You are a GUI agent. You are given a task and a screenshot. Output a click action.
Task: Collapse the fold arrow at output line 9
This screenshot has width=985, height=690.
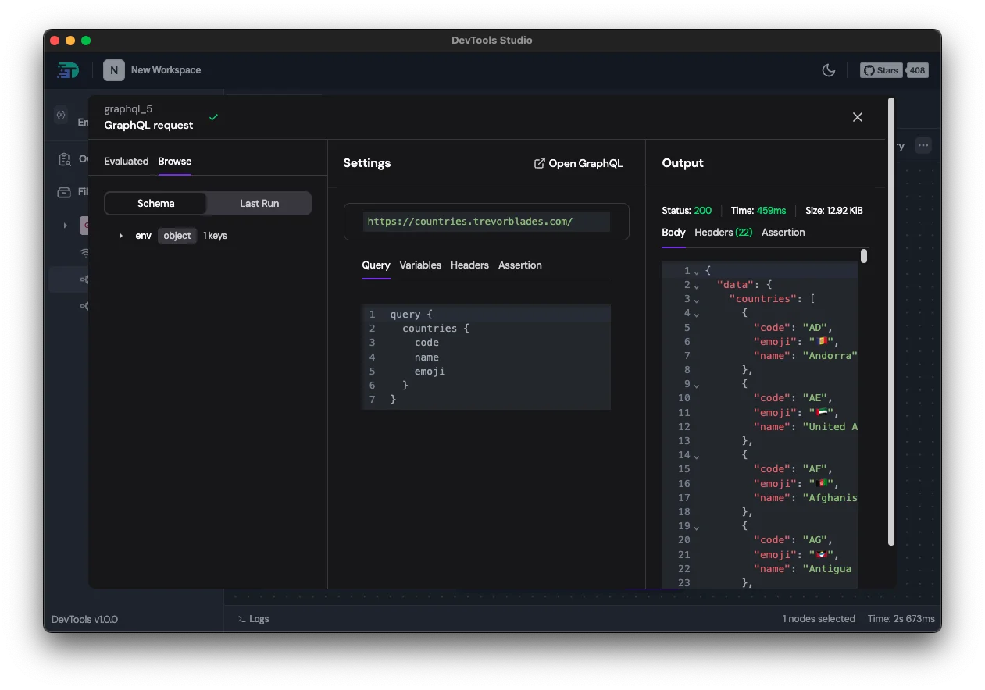[x=697, y=385]
